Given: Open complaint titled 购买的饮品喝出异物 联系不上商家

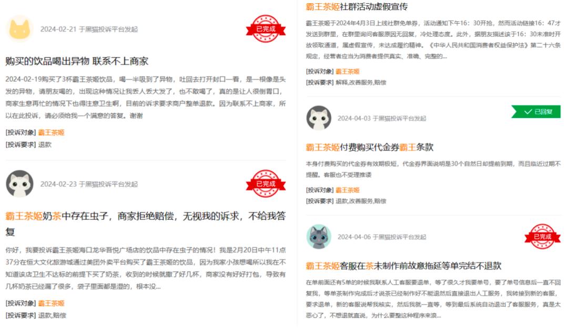Looking at the screenshot, I should click(x=77, y=61).
